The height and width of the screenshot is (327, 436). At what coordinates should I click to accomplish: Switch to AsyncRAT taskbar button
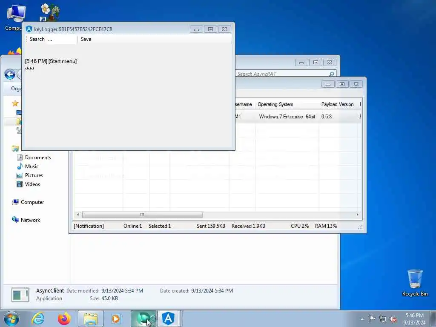coord(168,318)
